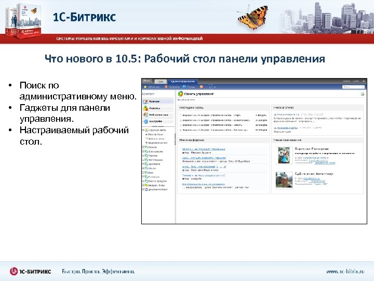Click the (admin) link in the header
374x281 pixels.
[346, 81]
